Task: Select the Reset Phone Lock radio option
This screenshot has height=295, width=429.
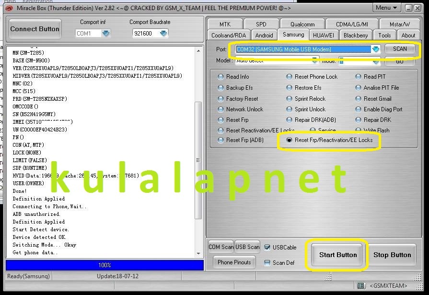Action: [289, 77]
